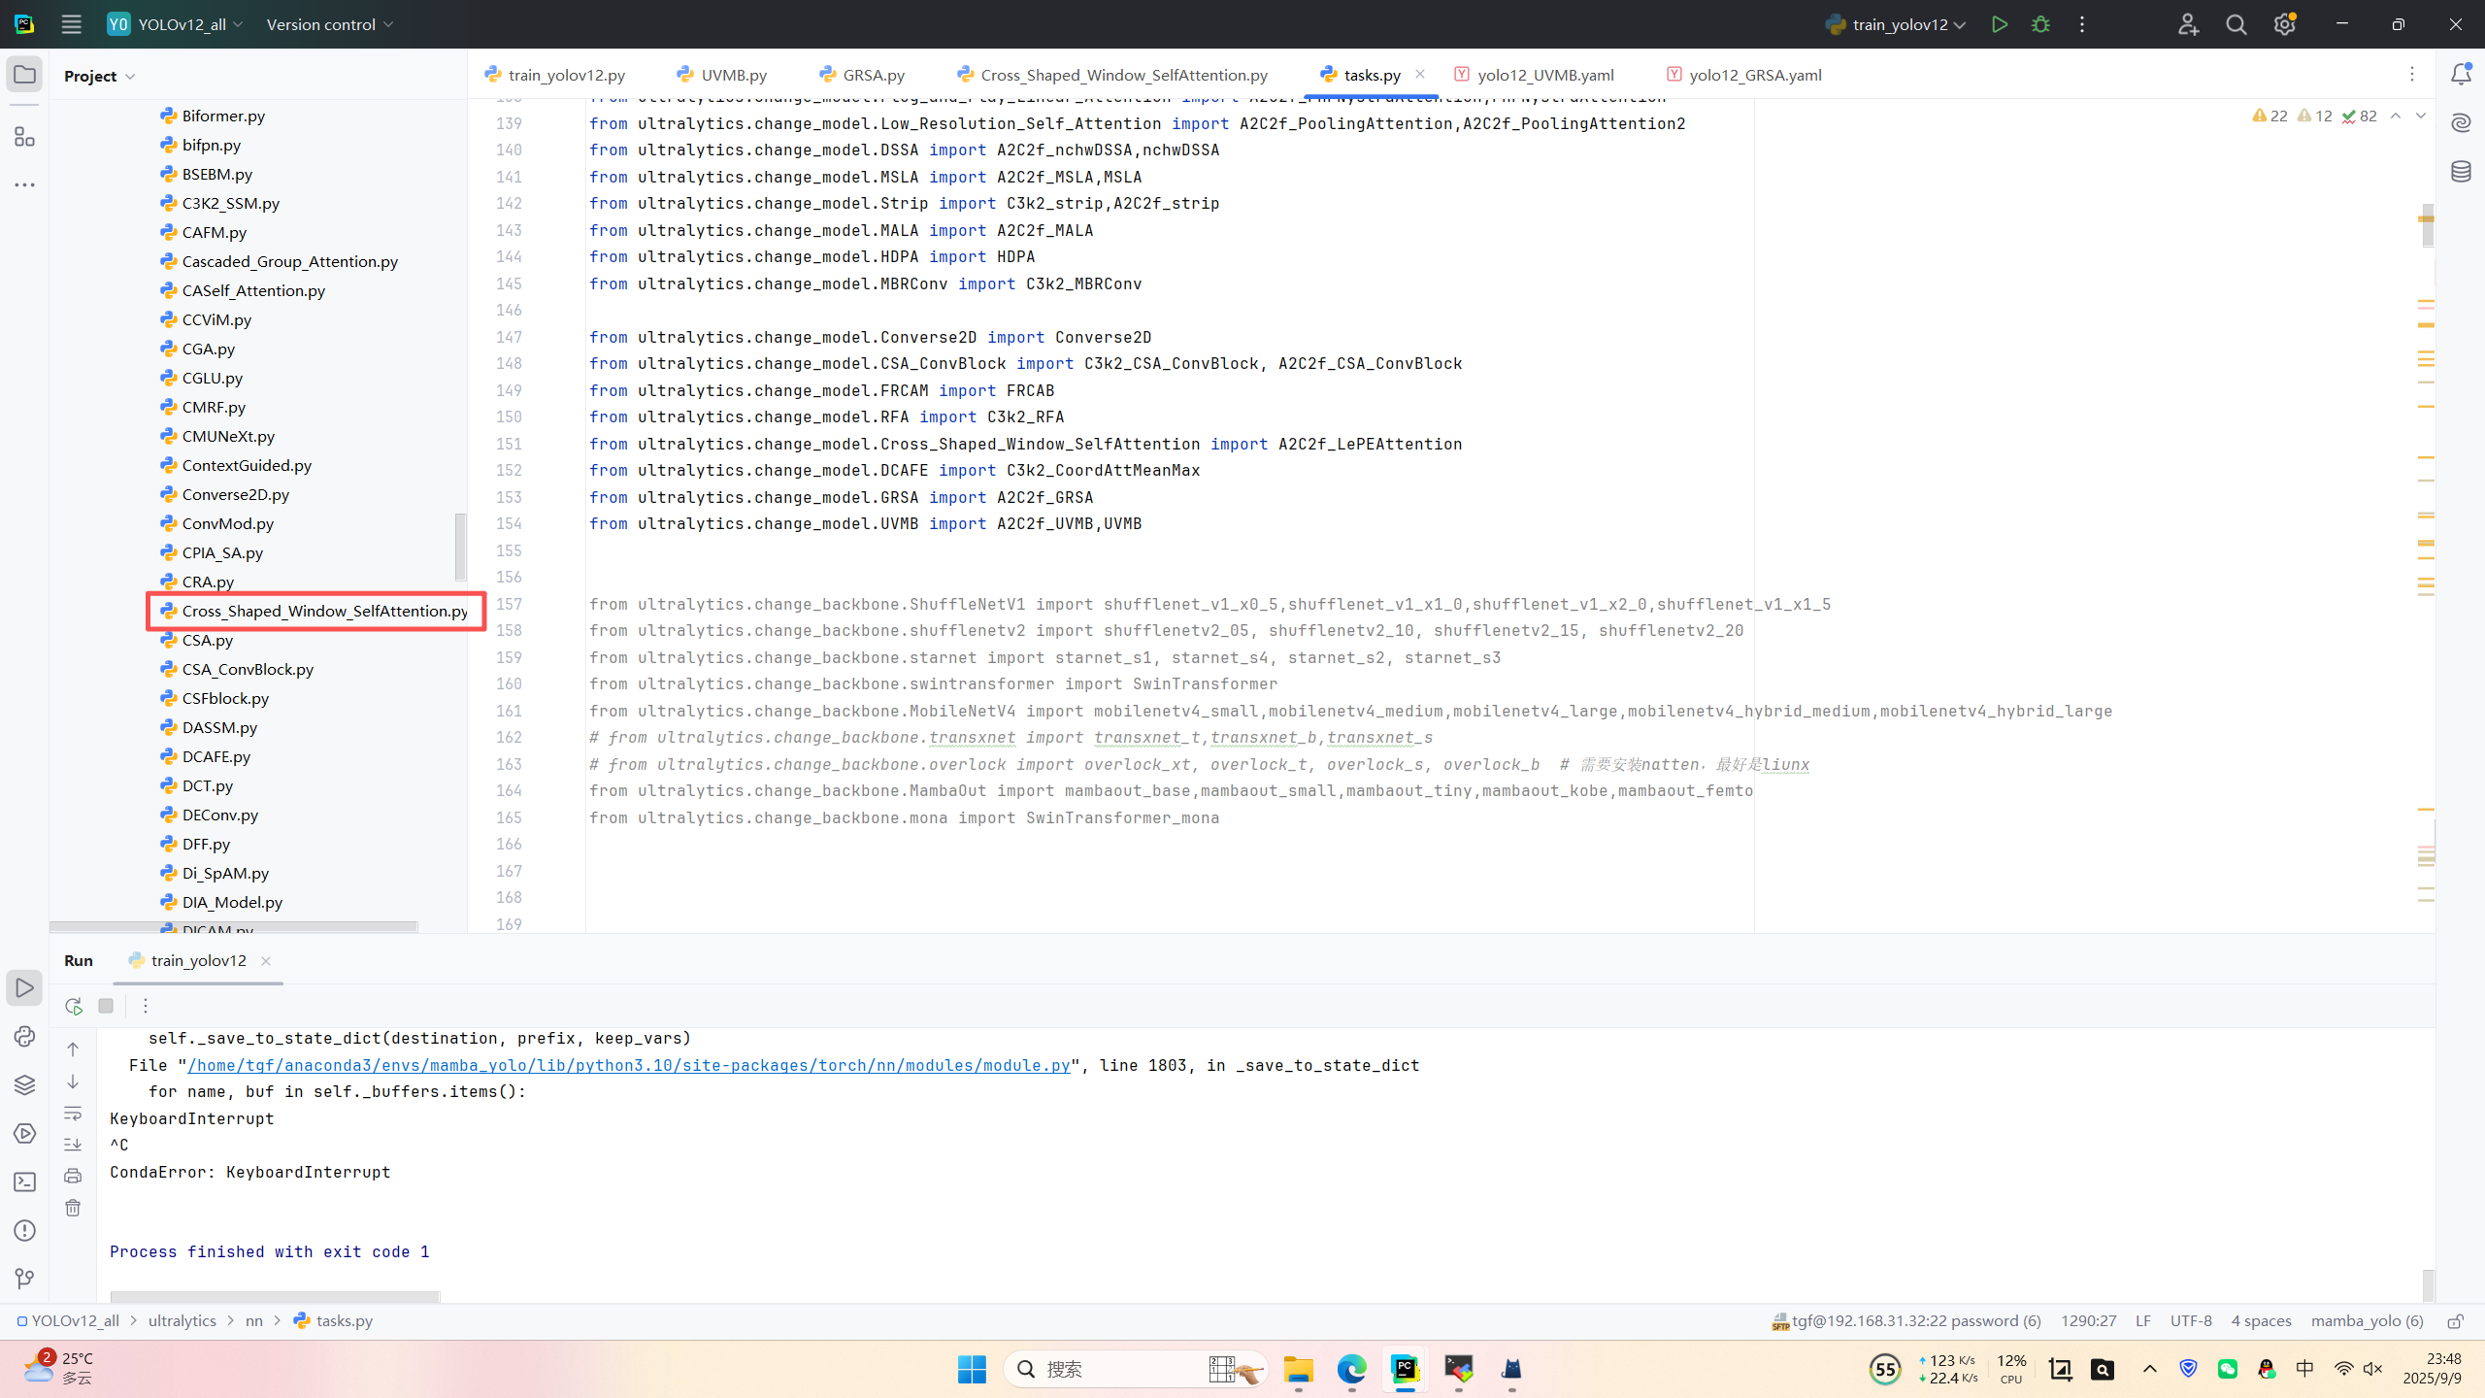Open the Database tool window
2485x1398 pixels.
[x=2460, y=172]
